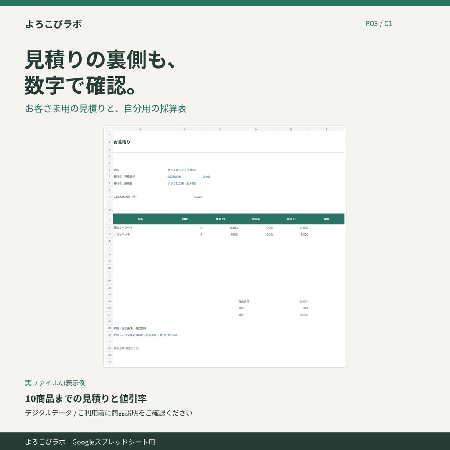Viewport: 450px width, 450px height.
Task: Click the 金額 円 table header
Action: [x=291, y=219]
